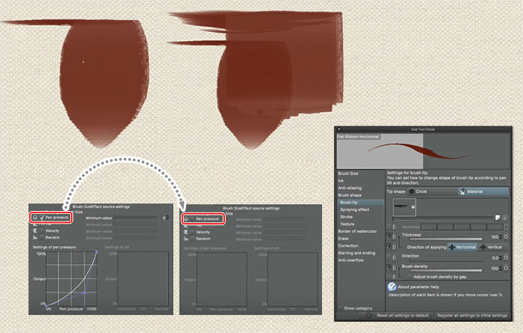Expand the Direction parameter options
The height and width of the screenshot is (333, 523).
click(394, 256)
